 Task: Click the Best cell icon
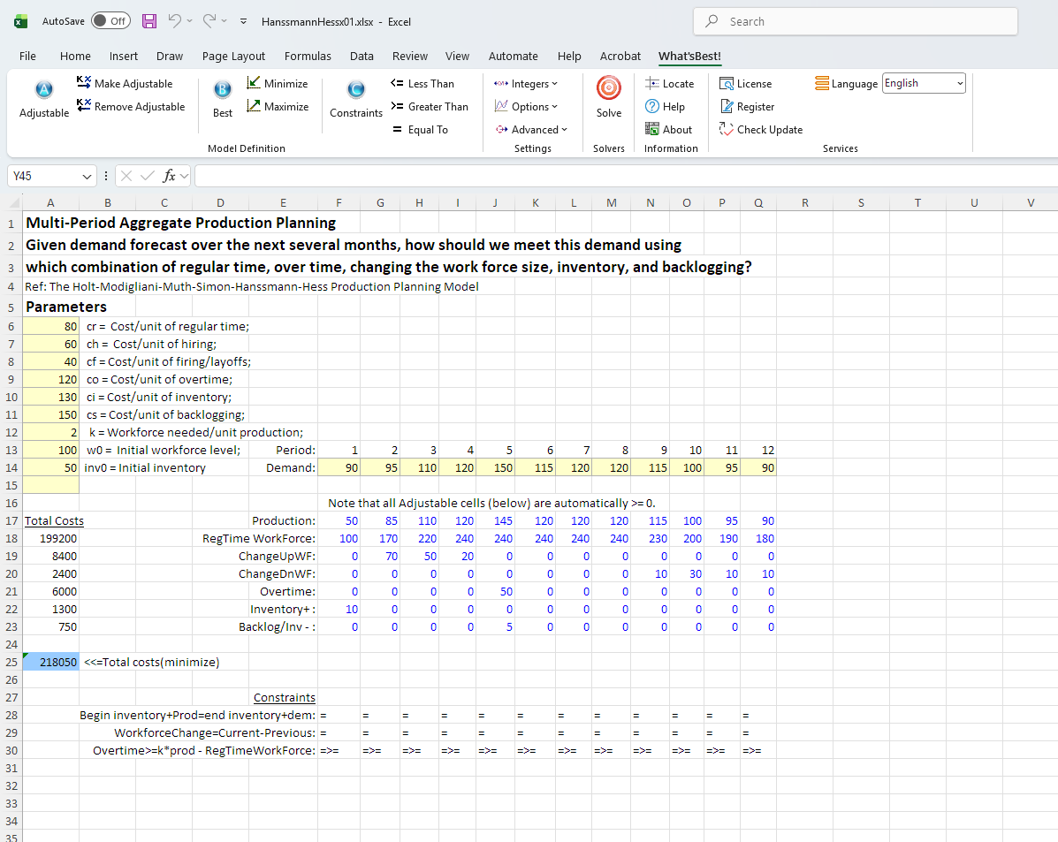click(x=222, y=89)
